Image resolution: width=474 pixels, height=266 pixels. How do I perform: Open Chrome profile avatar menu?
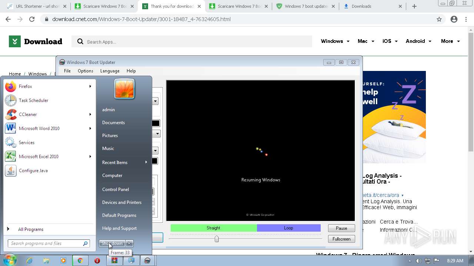[x=454, y=19]
